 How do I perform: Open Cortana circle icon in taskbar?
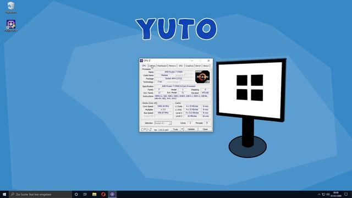point(76,194)
